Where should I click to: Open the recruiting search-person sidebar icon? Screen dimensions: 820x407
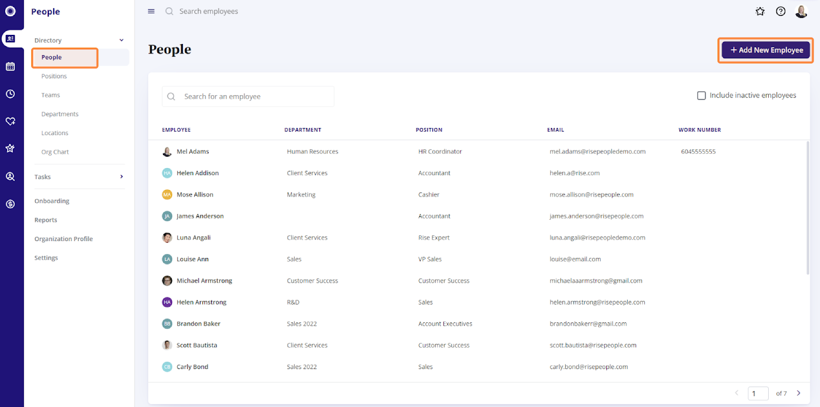click(10, 177)
